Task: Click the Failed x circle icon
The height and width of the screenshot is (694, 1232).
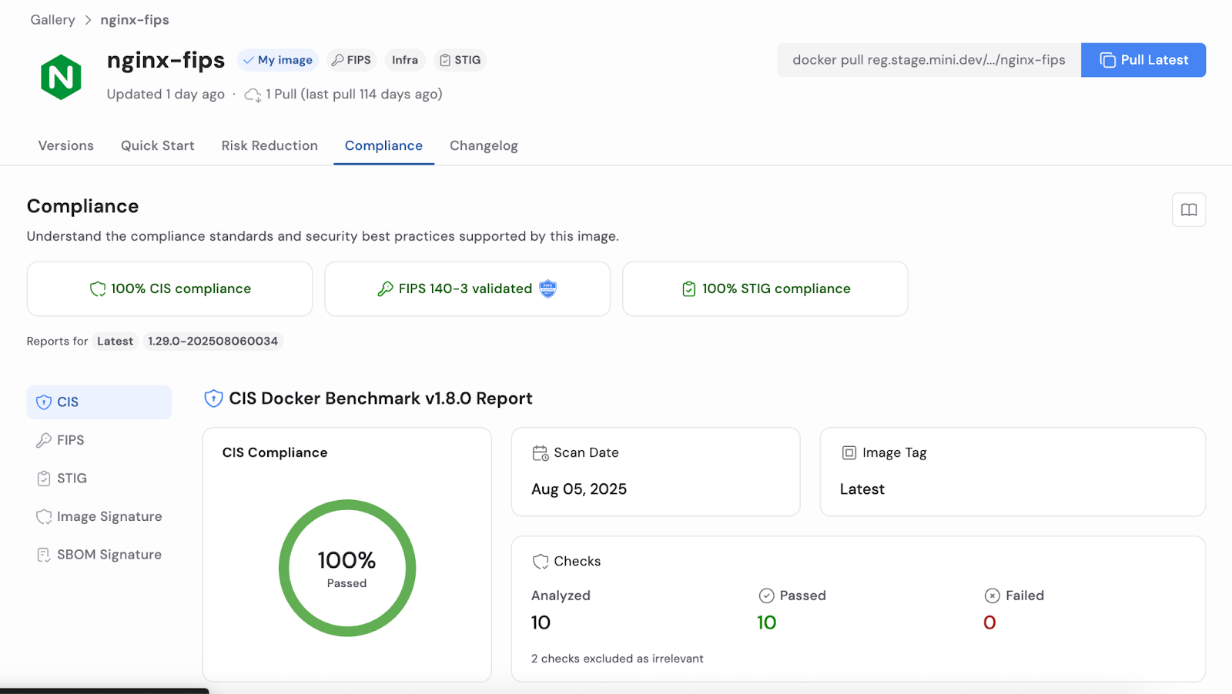Action: [993, 596]
